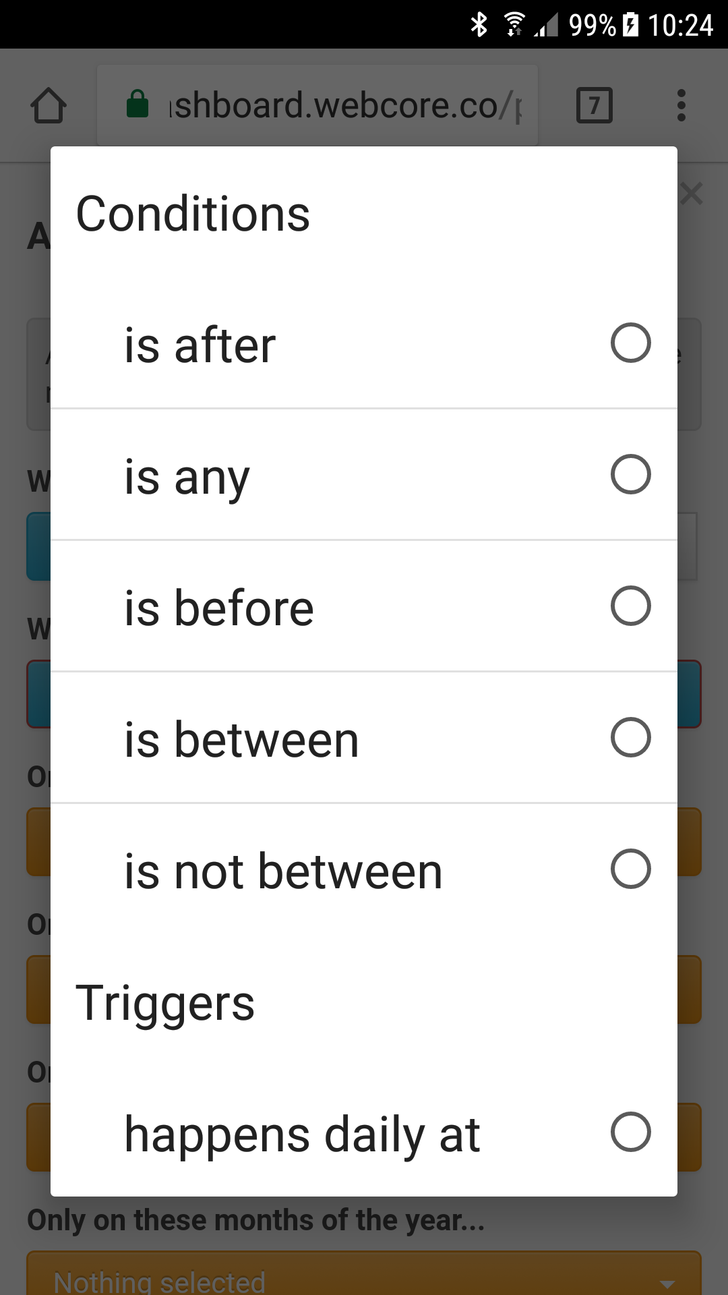Screen dimensions: 728x1295
Task: Tap the battery indicator in status bar
Action: [x=630, y=25]
